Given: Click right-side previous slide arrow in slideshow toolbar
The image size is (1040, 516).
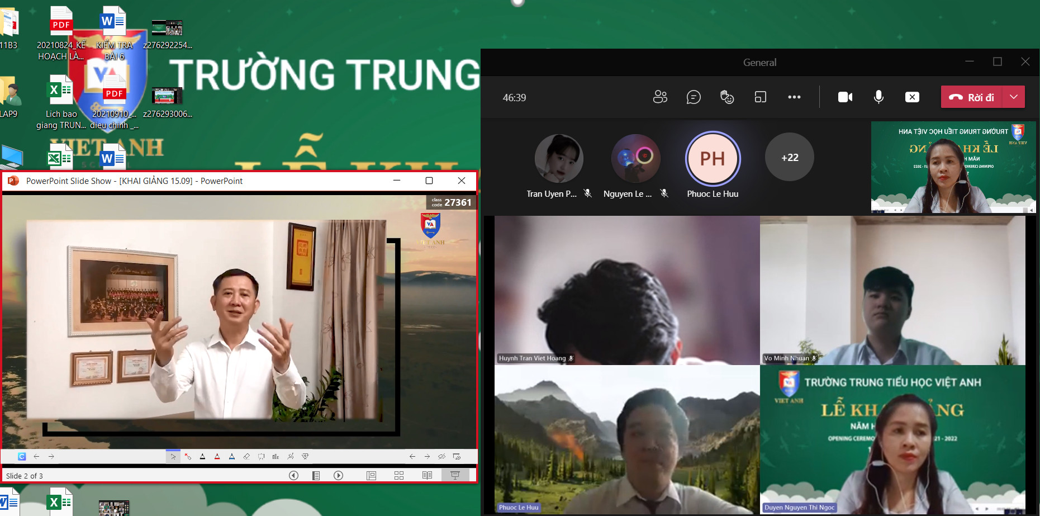Looking at the screenshot, I should (412, 456).
